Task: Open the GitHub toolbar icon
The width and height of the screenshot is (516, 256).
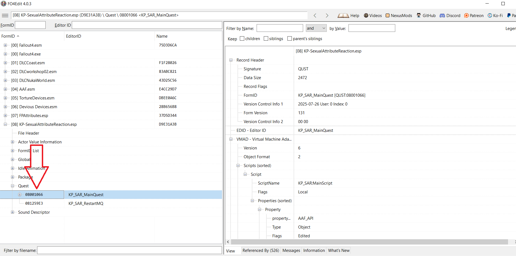Action: tap(419, 16)
